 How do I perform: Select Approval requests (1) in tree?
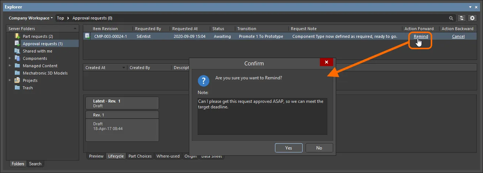pos(43,44)
